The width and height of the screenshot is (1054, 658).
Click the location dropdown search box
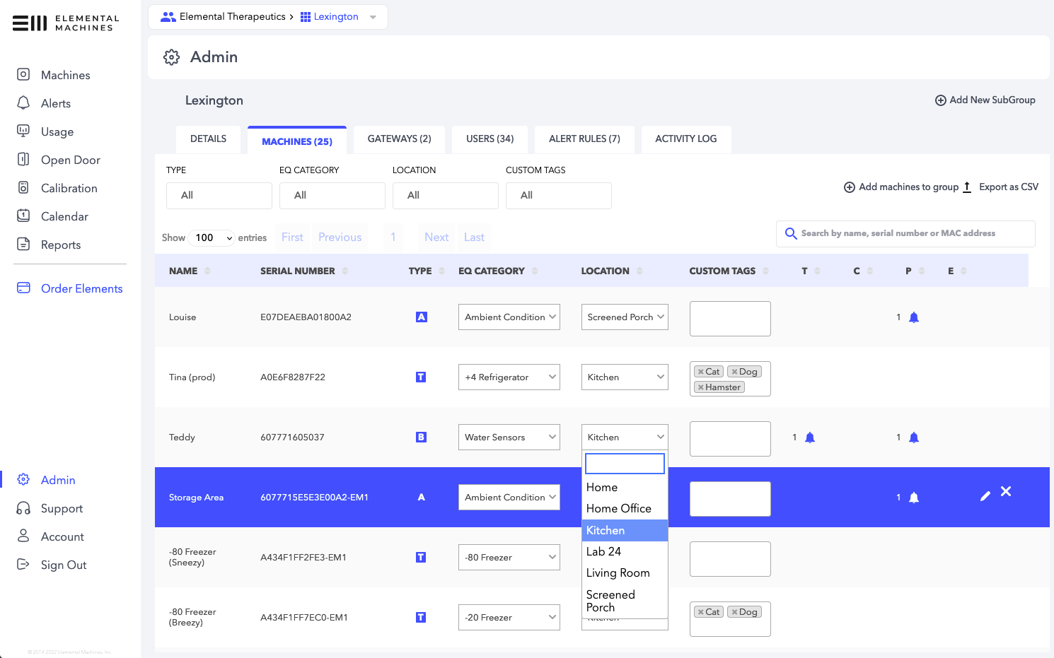click(x=625, y=464)
